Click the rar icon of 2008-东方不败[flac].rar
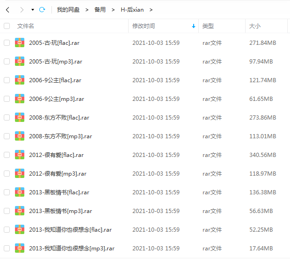The height and width of the screenshot is (263, 290). coord(20,117)
